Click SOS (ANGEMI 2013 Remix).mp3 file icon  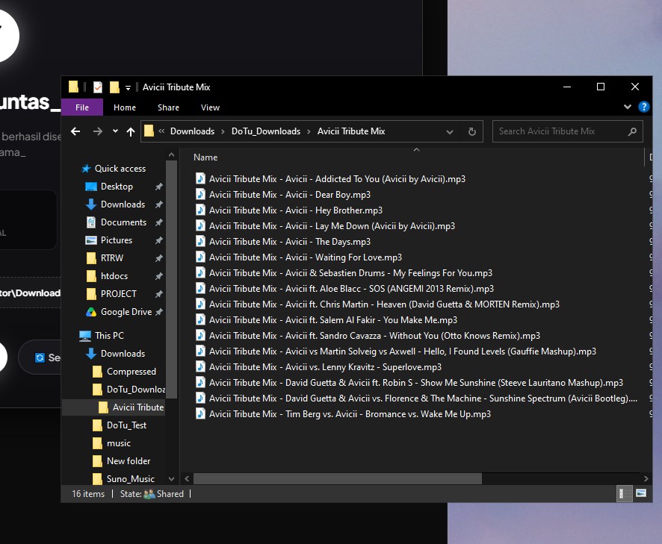pyautogui.click(x=200, y=288)
